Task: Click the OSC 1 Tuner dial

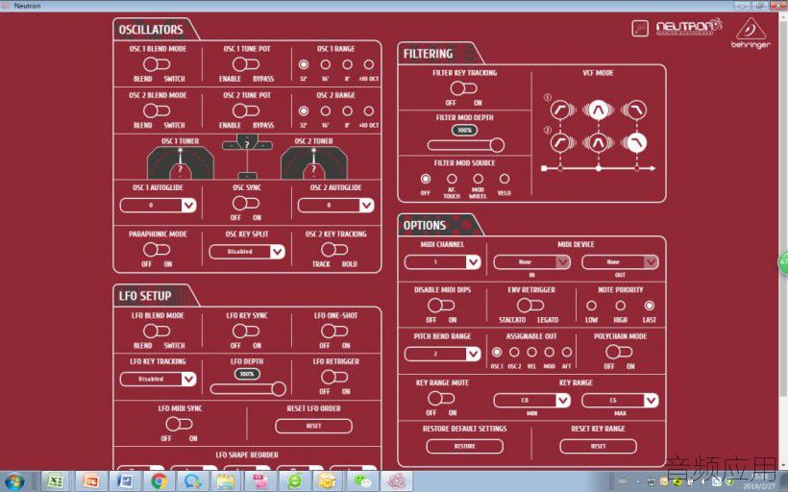Action: tap(181, 162)
